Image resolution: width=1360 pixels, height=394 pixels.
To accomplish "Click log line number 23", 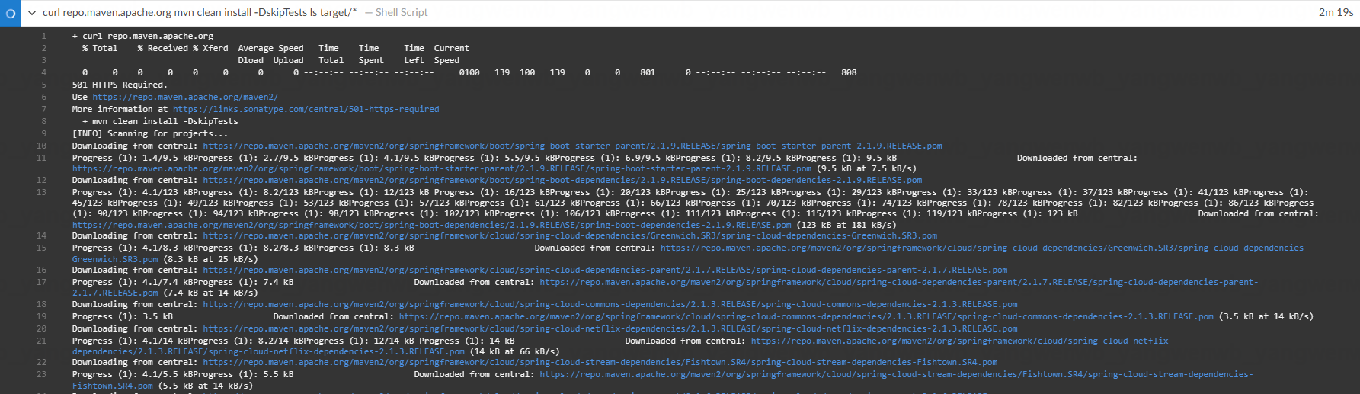I will click(x=42, y=374).
